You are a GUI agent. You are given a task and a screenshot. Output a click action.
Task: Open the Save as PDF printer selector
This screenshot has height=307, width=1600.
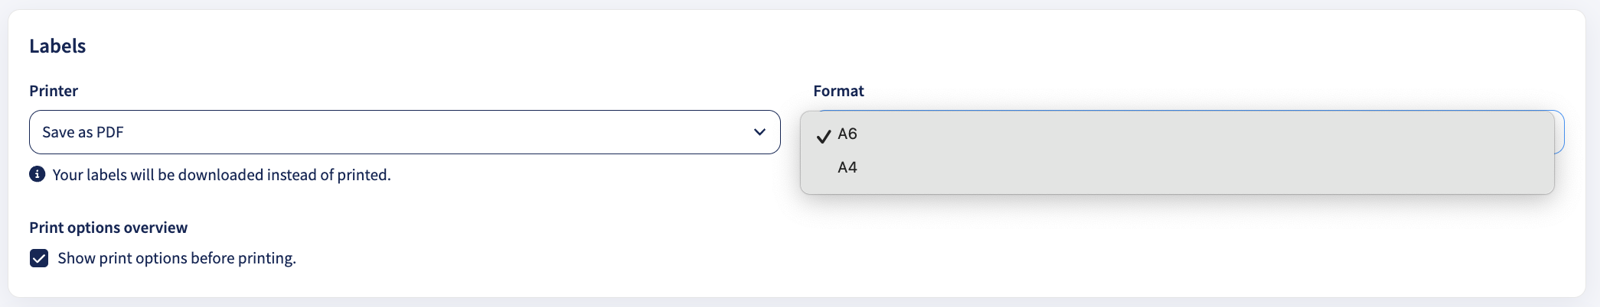[404, 132]
